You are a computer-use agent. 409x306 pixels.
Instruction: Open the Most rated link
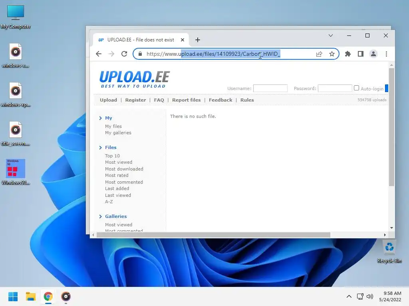(117, 175)
